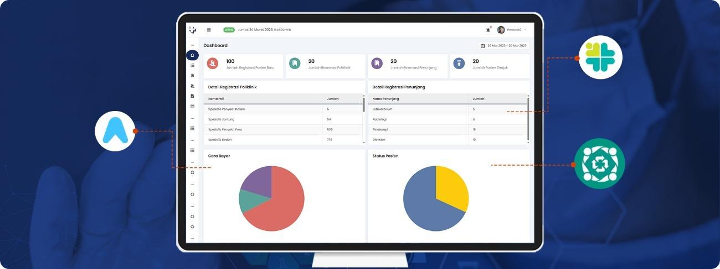Image resolution: width=720 pixels, height=269 pixels.
Task: Click the red Registrasi Pasien Baru card icon
Action: coord(213,64)
